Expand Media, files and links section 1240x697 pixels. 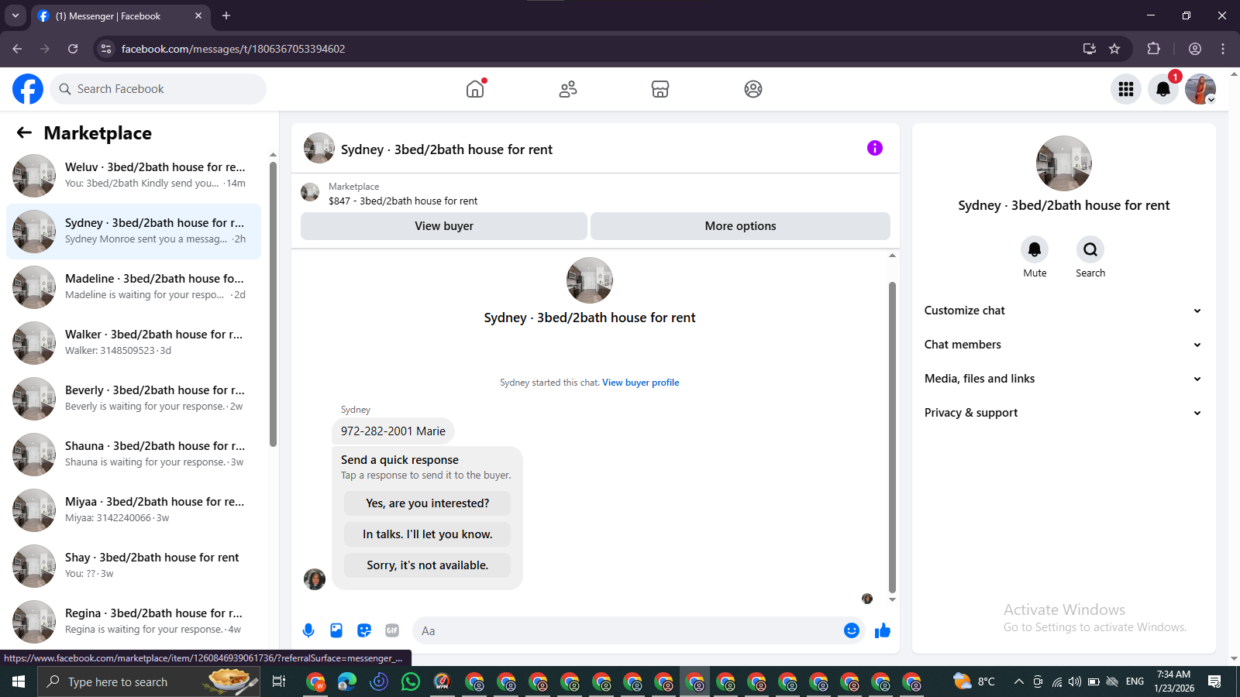pyautogui.click(x=1063, y=379)
